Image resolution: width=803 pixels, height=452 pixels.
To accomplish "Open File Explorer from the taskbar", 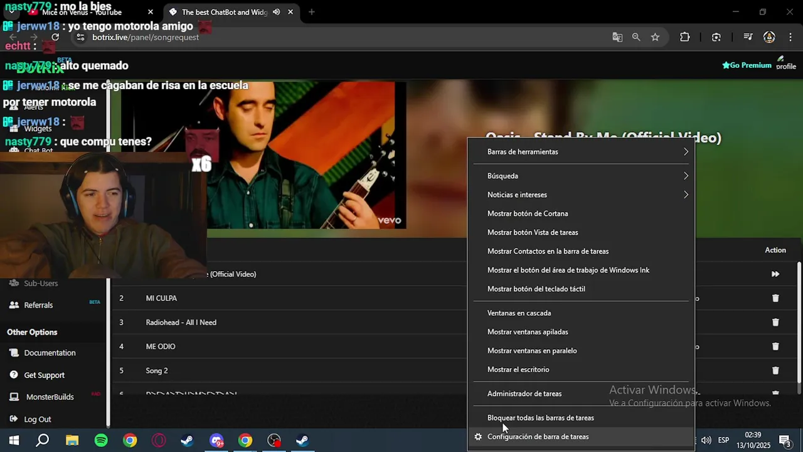I will [72, 441].
